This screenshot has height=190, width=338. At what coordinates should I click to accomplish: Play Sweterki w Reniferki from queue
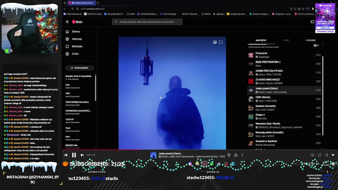[284, 143]
